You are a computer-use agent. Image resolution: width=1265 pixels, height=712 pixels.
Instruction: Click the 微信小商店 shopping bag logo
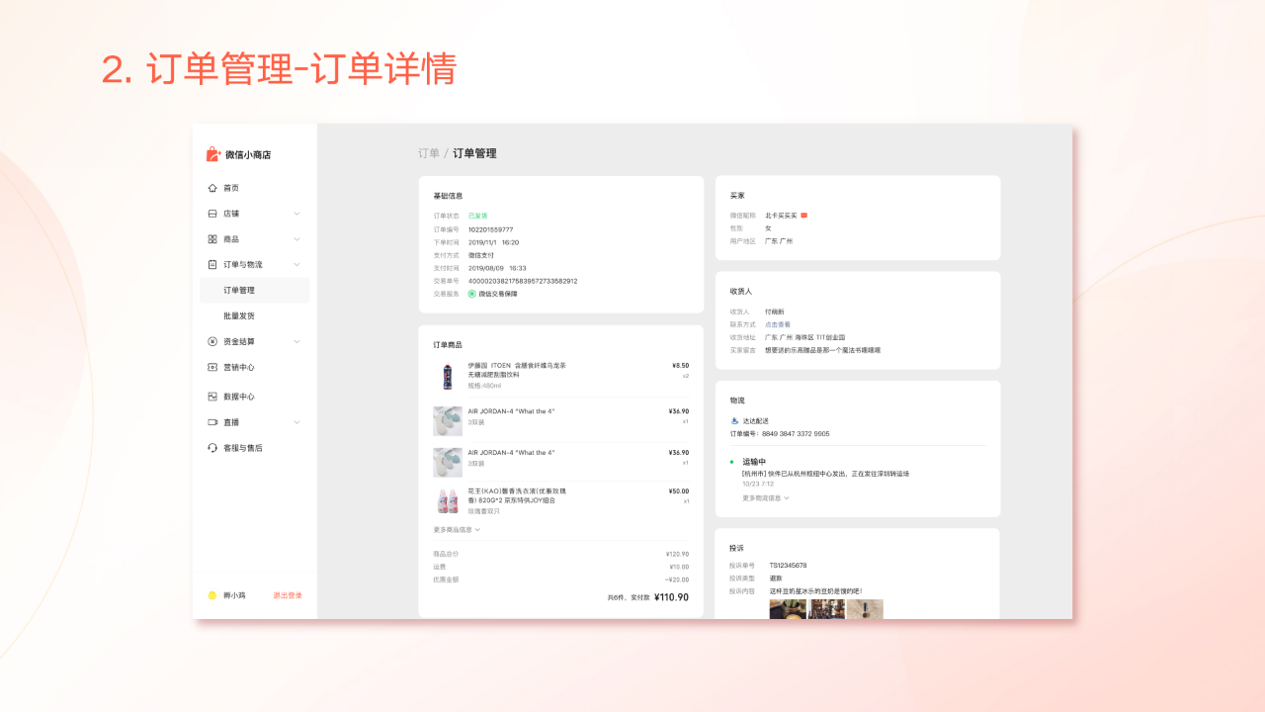coord(212,154)
